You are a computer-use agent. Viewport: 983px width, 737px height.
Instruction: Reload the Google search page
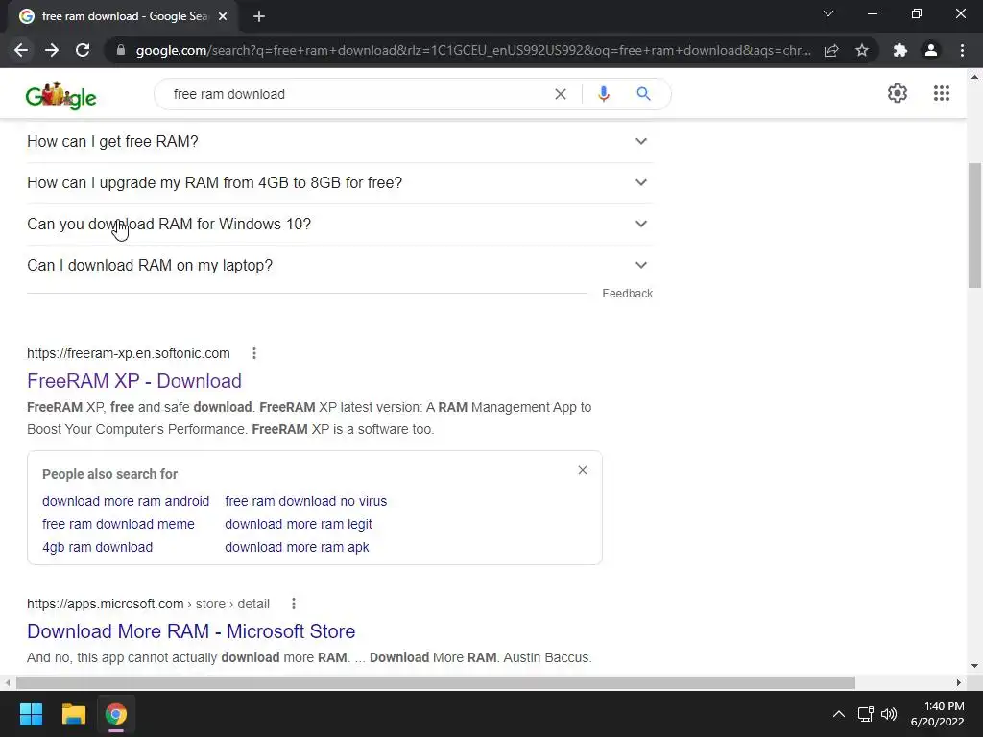click(83, 50)
